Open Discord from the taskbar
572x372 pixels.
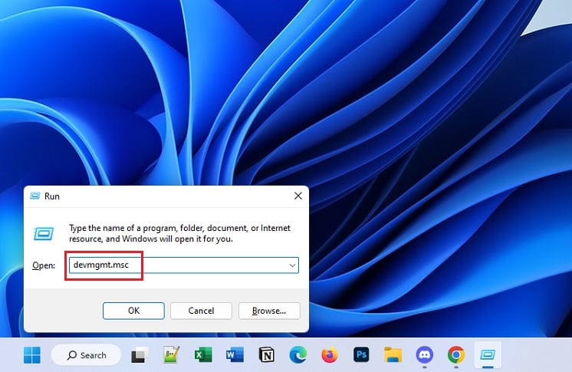pyautogui.click(x=425, y=355)
